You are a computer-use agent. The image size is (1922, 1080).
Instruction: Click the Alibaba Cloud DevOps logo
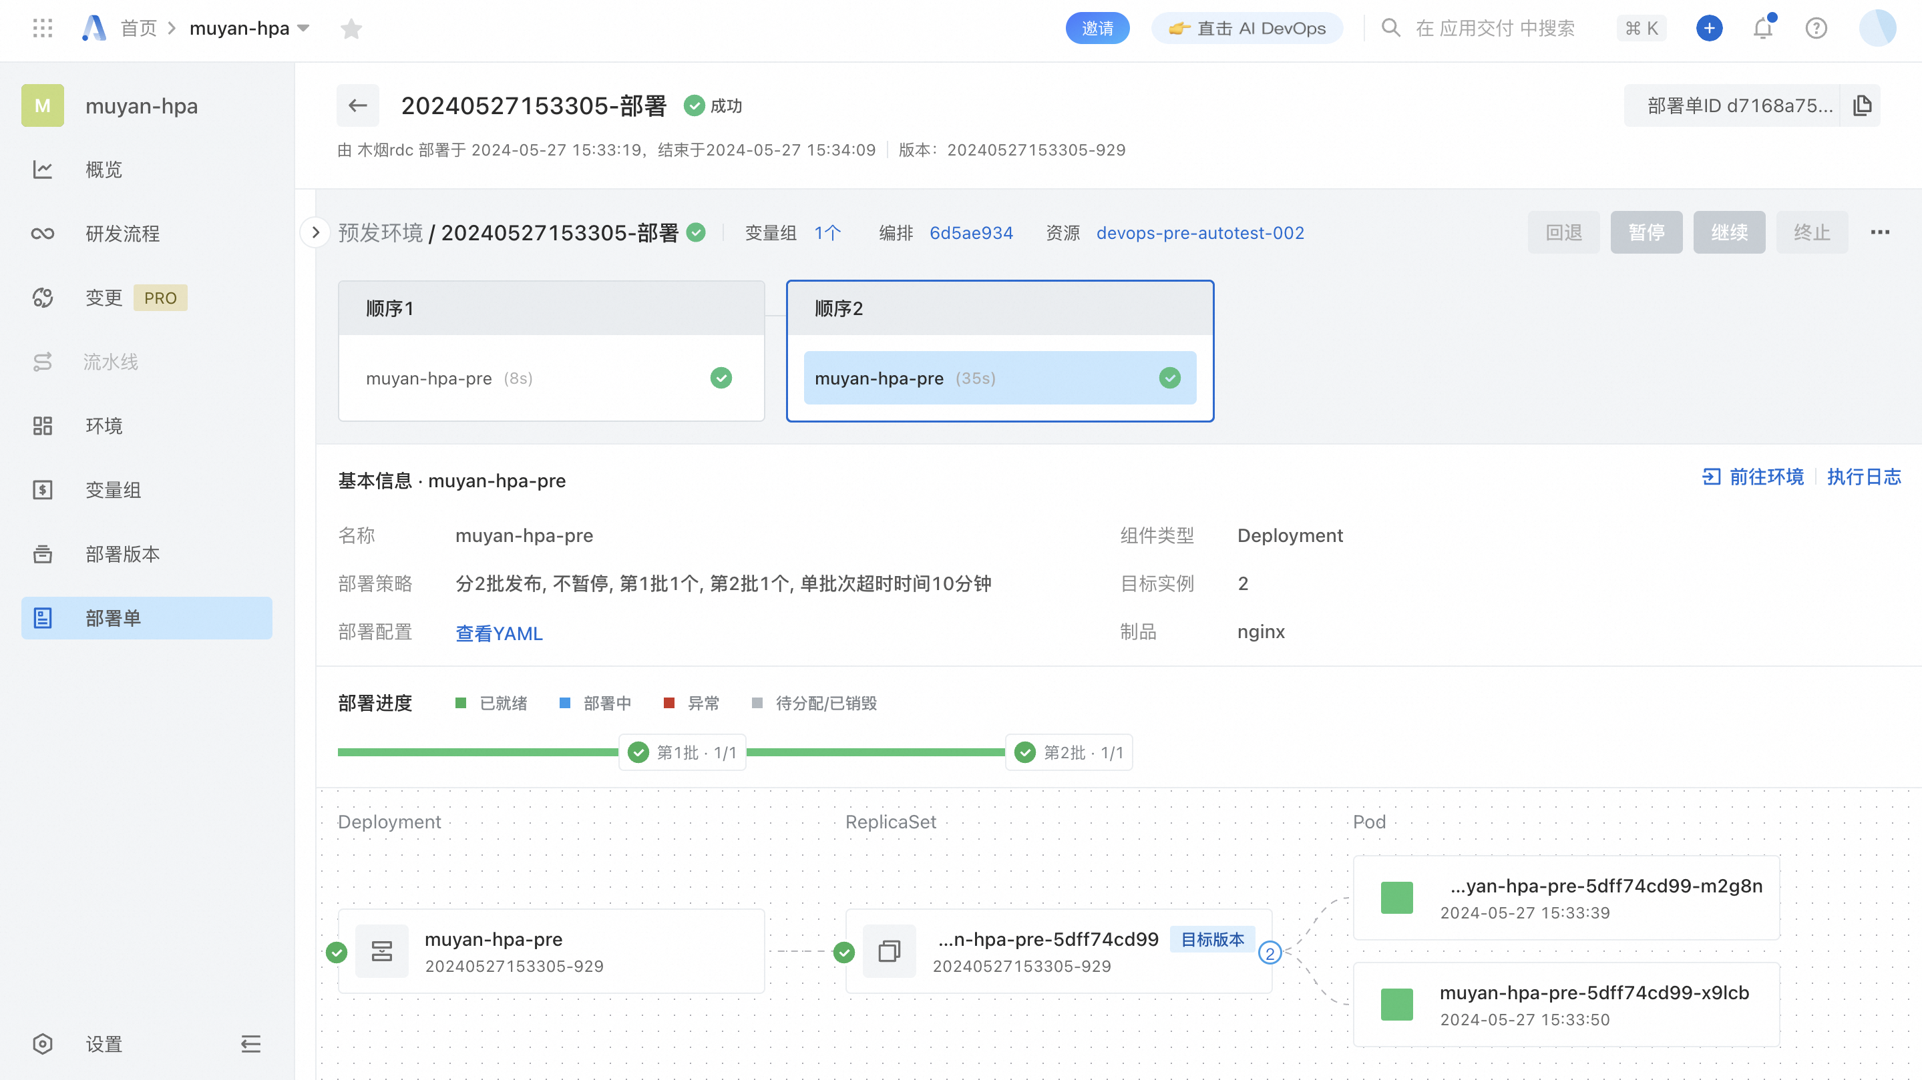(x=94, y=28)
